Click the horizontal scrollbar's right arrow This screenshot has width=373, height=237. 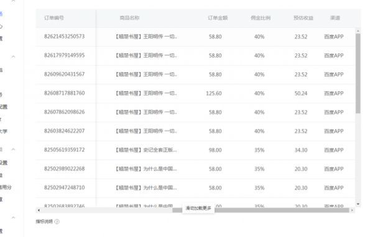[x=352, y=210]
